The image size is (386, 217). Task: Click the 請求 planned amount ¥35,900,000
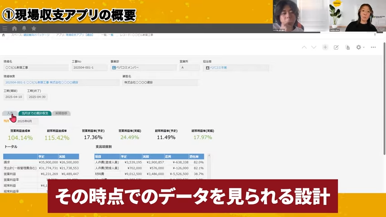(48, 162)
